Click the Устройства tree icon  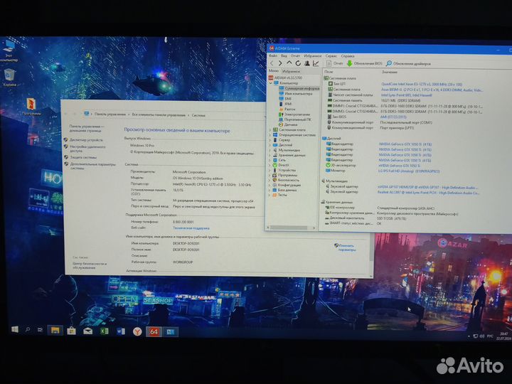(x=275, y=170)
